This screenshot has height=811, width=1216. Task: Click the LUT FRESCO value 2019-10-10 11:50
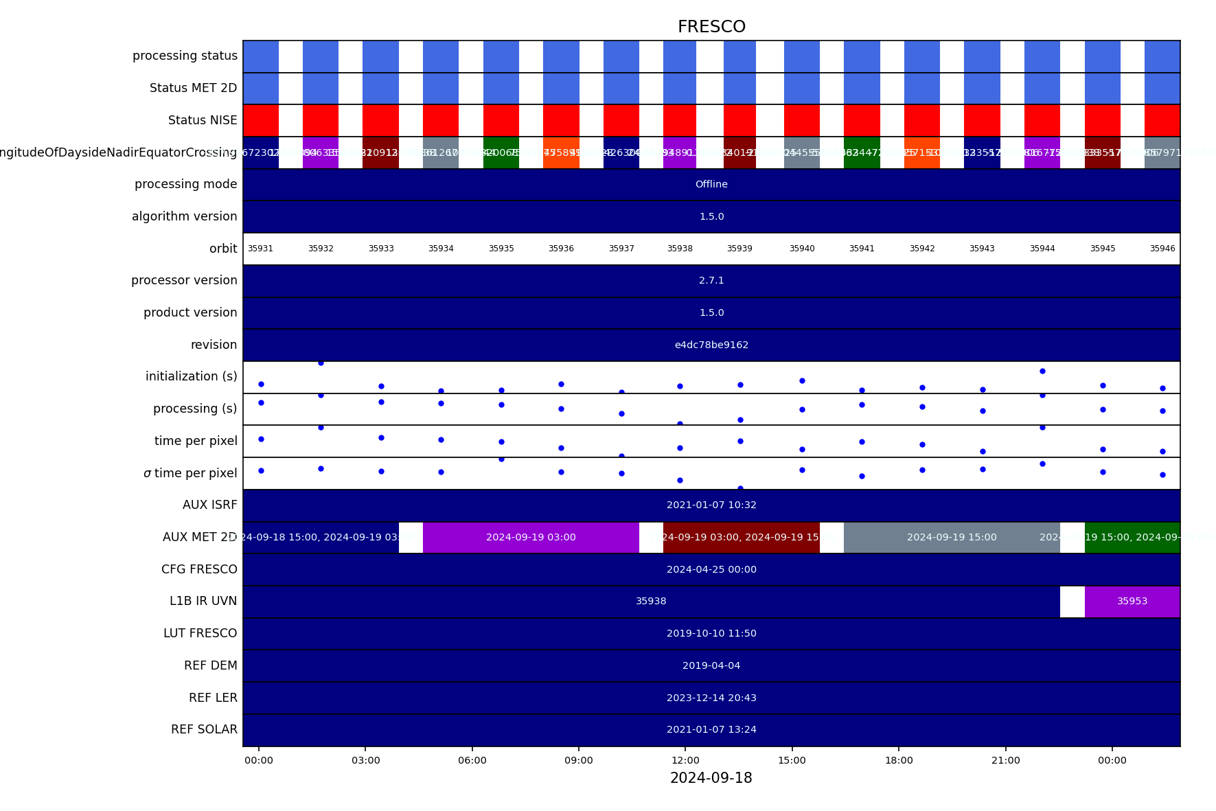[711, 634]
